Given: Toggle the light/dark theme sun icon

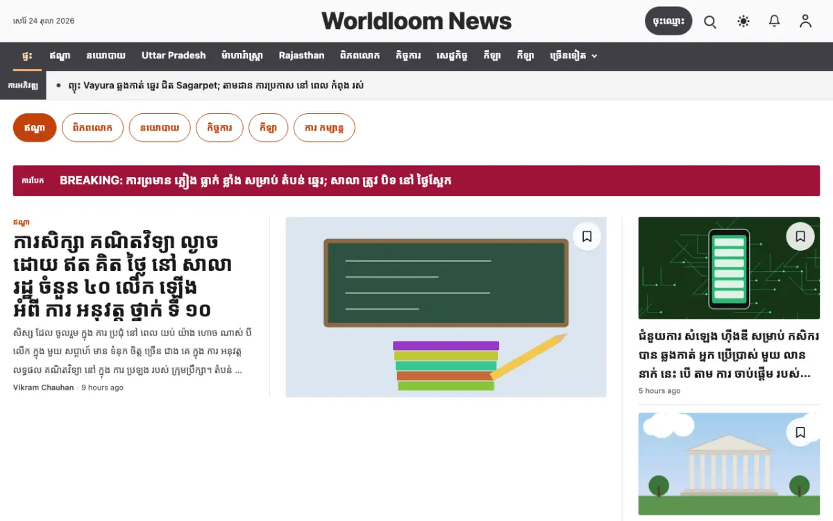Looking at the screenshot, I should (x=743, y=22).
